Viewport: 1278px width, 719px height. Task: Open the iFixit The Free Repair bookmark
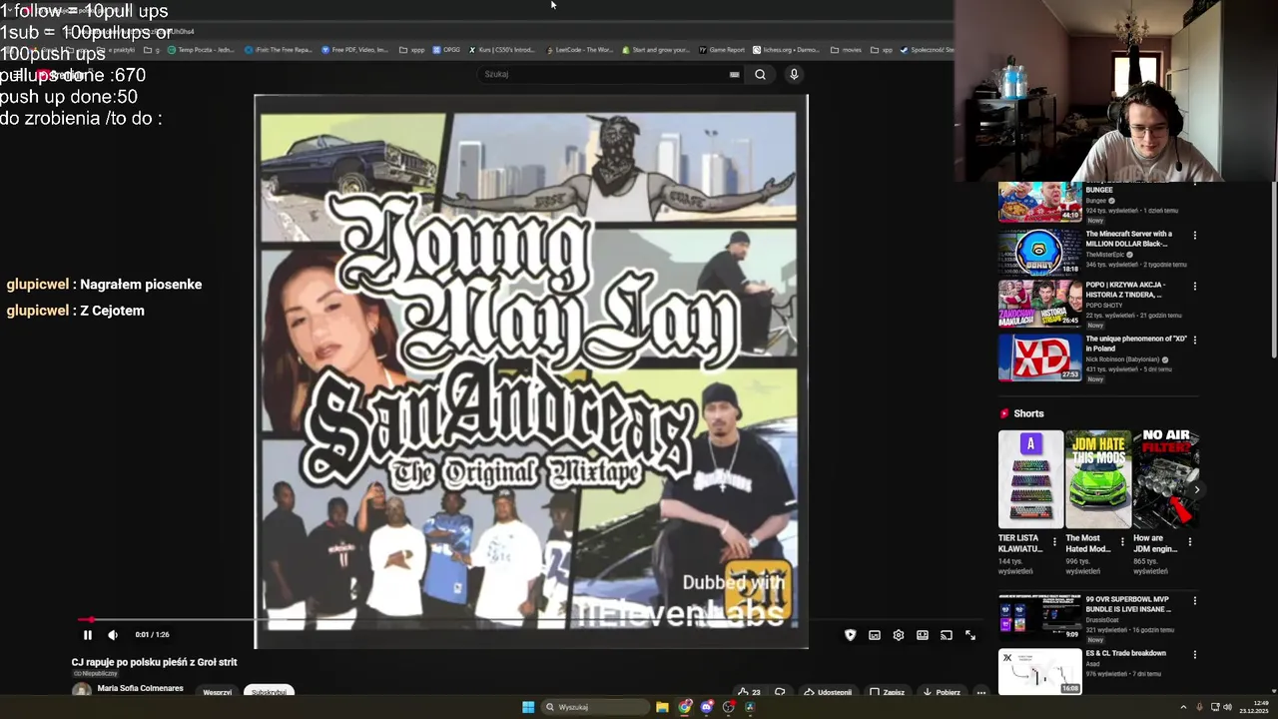coord(278,49)
